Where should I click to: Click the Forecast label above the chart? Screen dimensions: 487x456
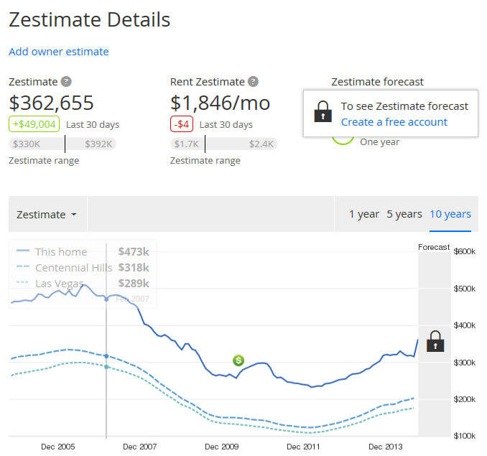tap(434, 247)
